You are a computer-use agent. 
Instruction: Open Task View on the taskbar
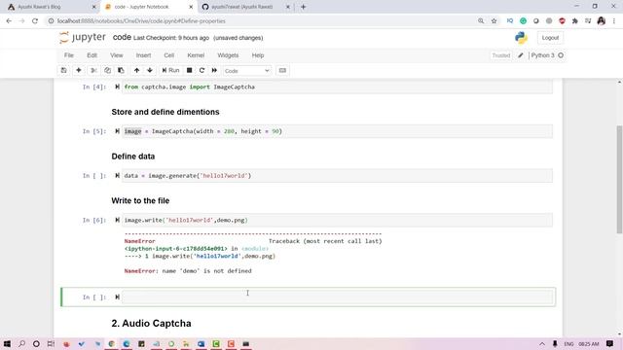51,343
